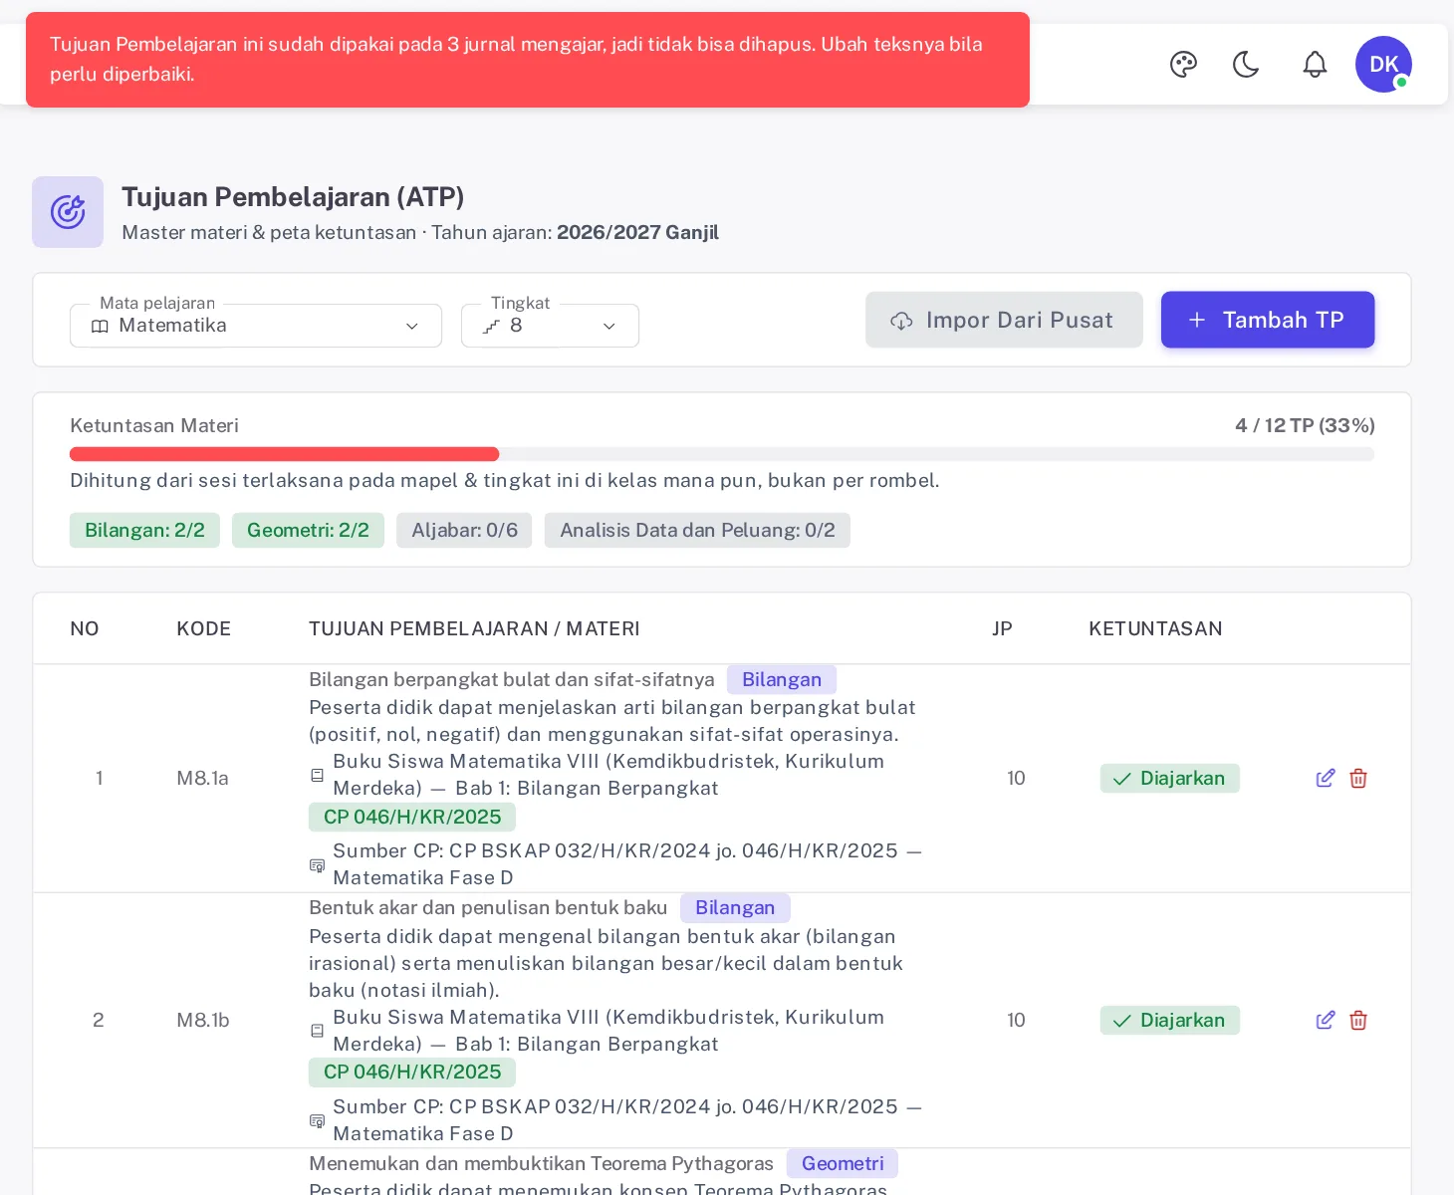Image resolution: width=1454 pixels, height=1195 pixels.
Task: Click the book source icon in row M8.1a
Action: [x=317, y=775]
